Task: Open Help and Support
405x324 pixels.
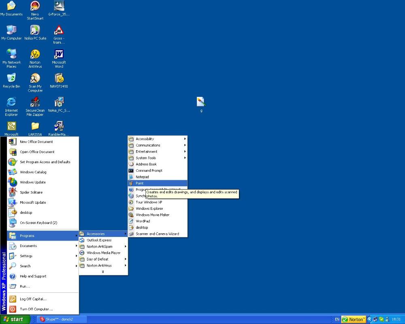Action: [43, 276]
